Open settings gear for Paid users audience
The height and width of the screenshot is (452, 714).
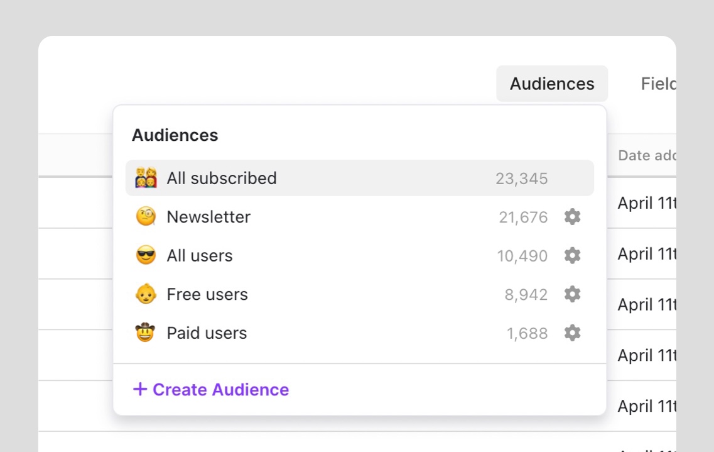pyautogui.click(x=572, y=333)
